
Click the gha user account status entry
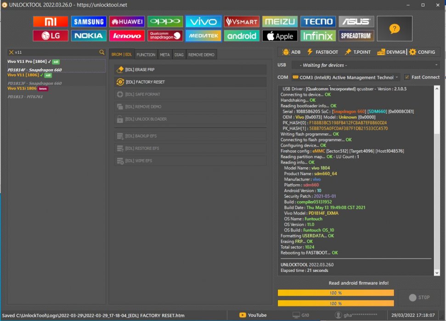coord(356,315)
